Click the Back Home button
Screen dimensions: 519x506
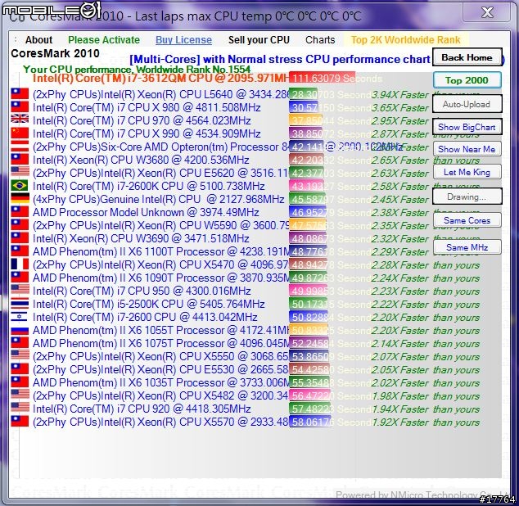(467, 57)
